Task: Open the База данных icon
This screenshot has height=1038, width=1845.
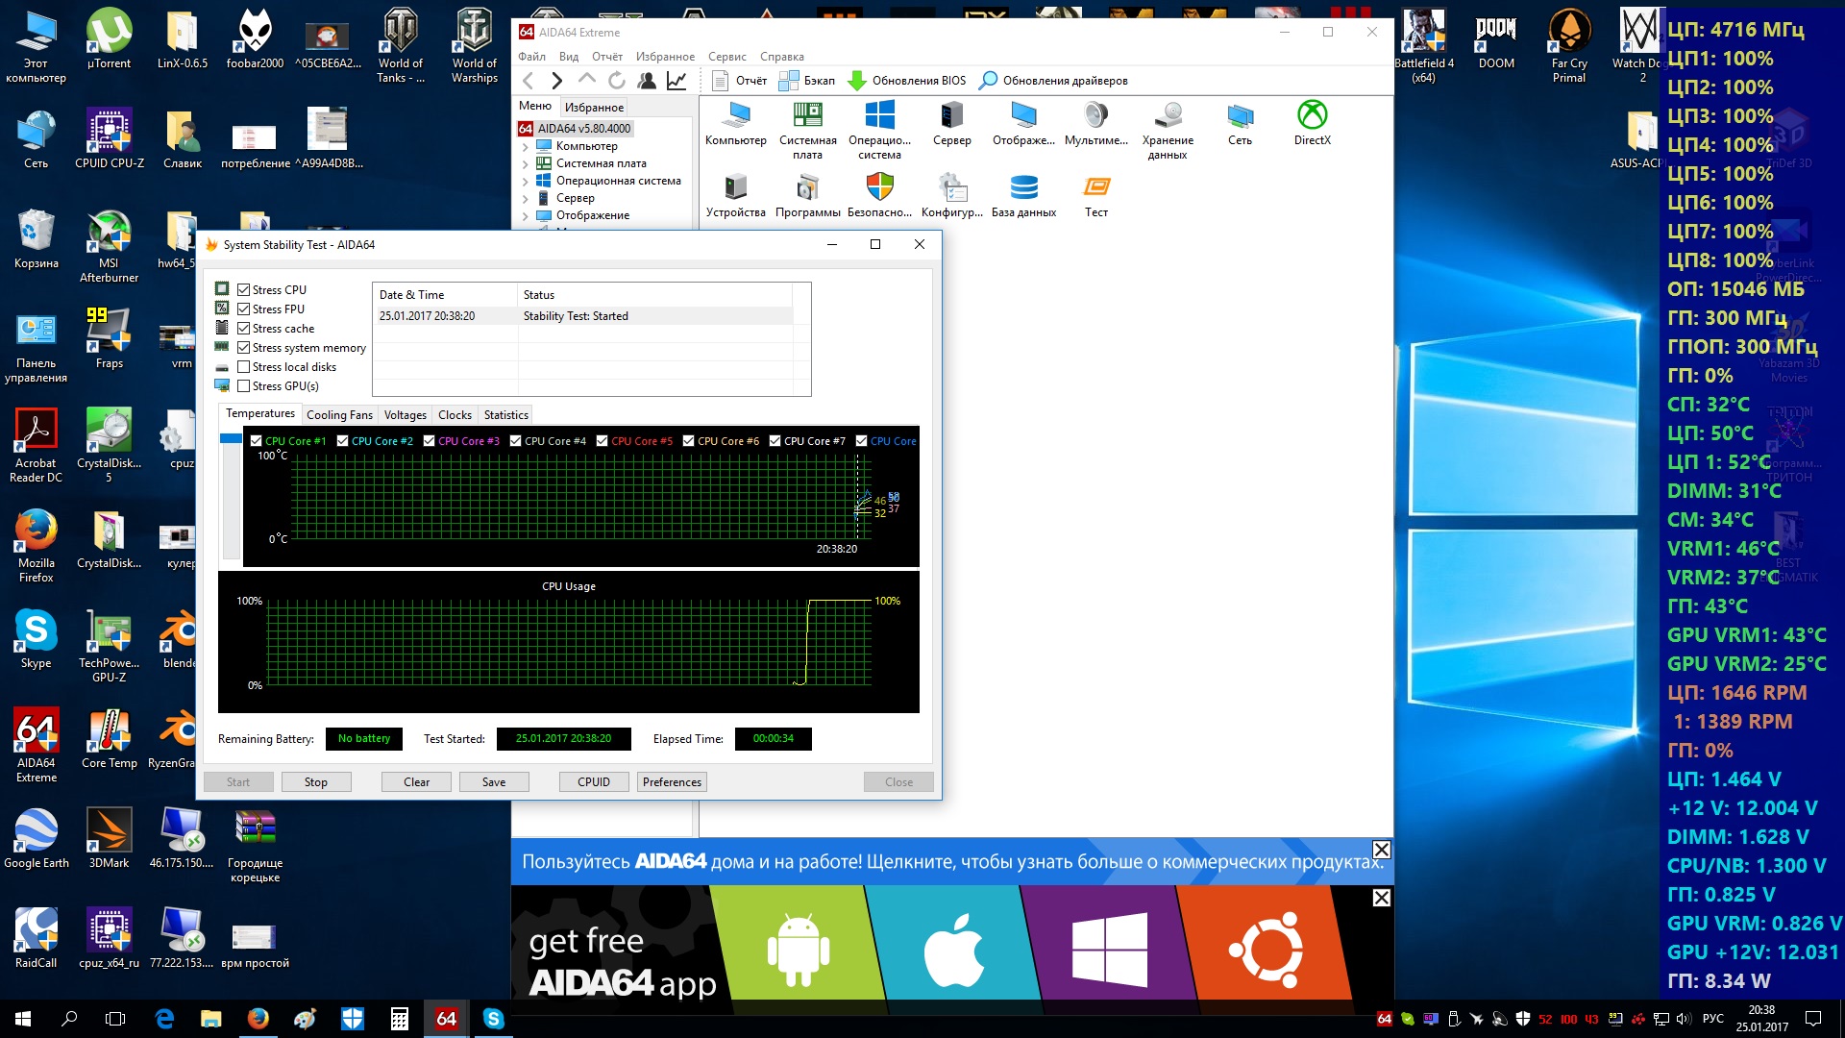Action: coord(1023,187)
